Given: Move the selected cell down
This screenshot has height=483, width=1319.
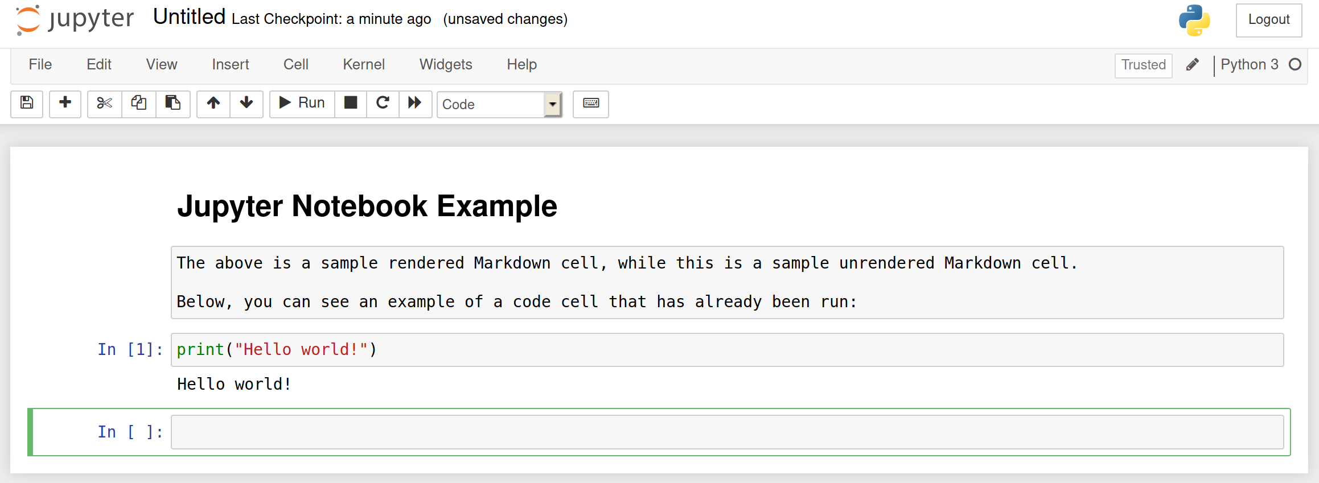Looking at the screenshot, I should (246, 104).
